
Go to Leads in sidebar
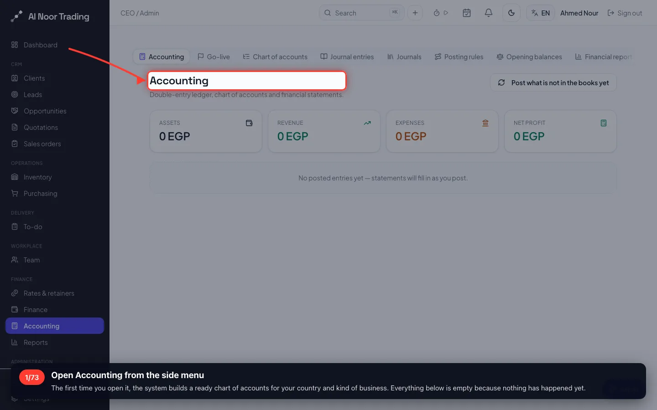point(55,94)
